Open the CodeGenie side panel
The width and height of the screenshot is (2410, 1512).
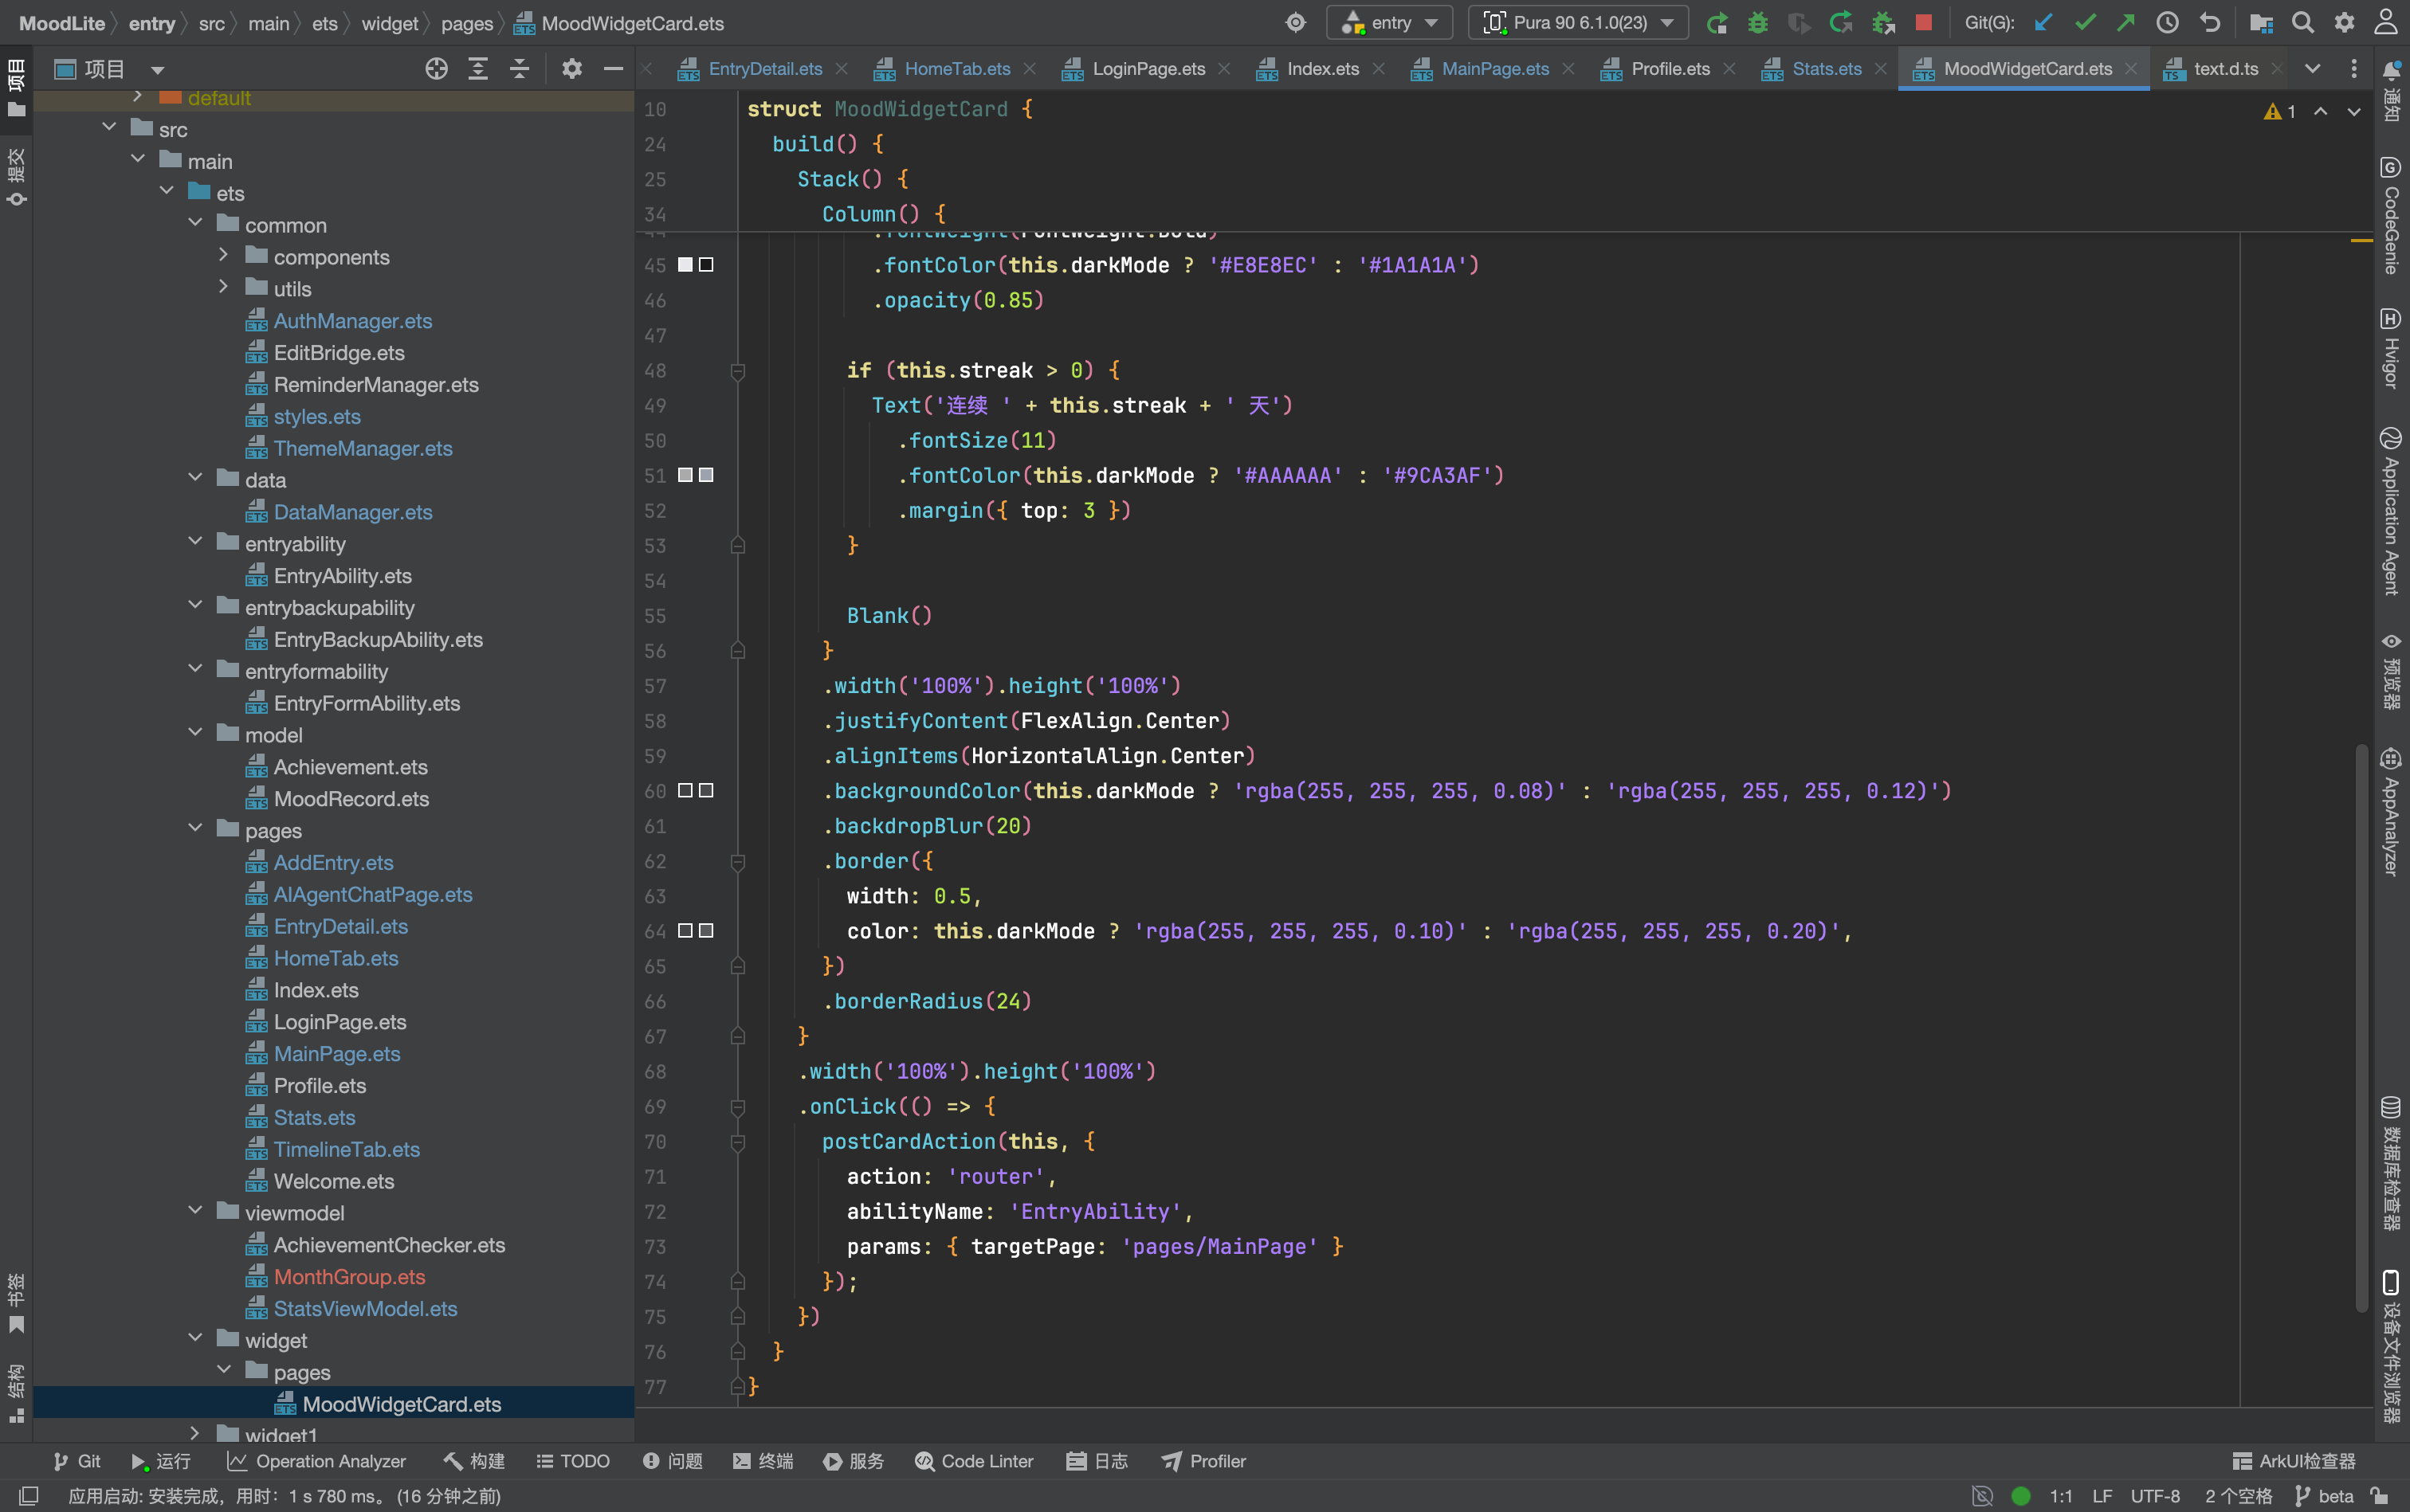[x=2391, y=215]
